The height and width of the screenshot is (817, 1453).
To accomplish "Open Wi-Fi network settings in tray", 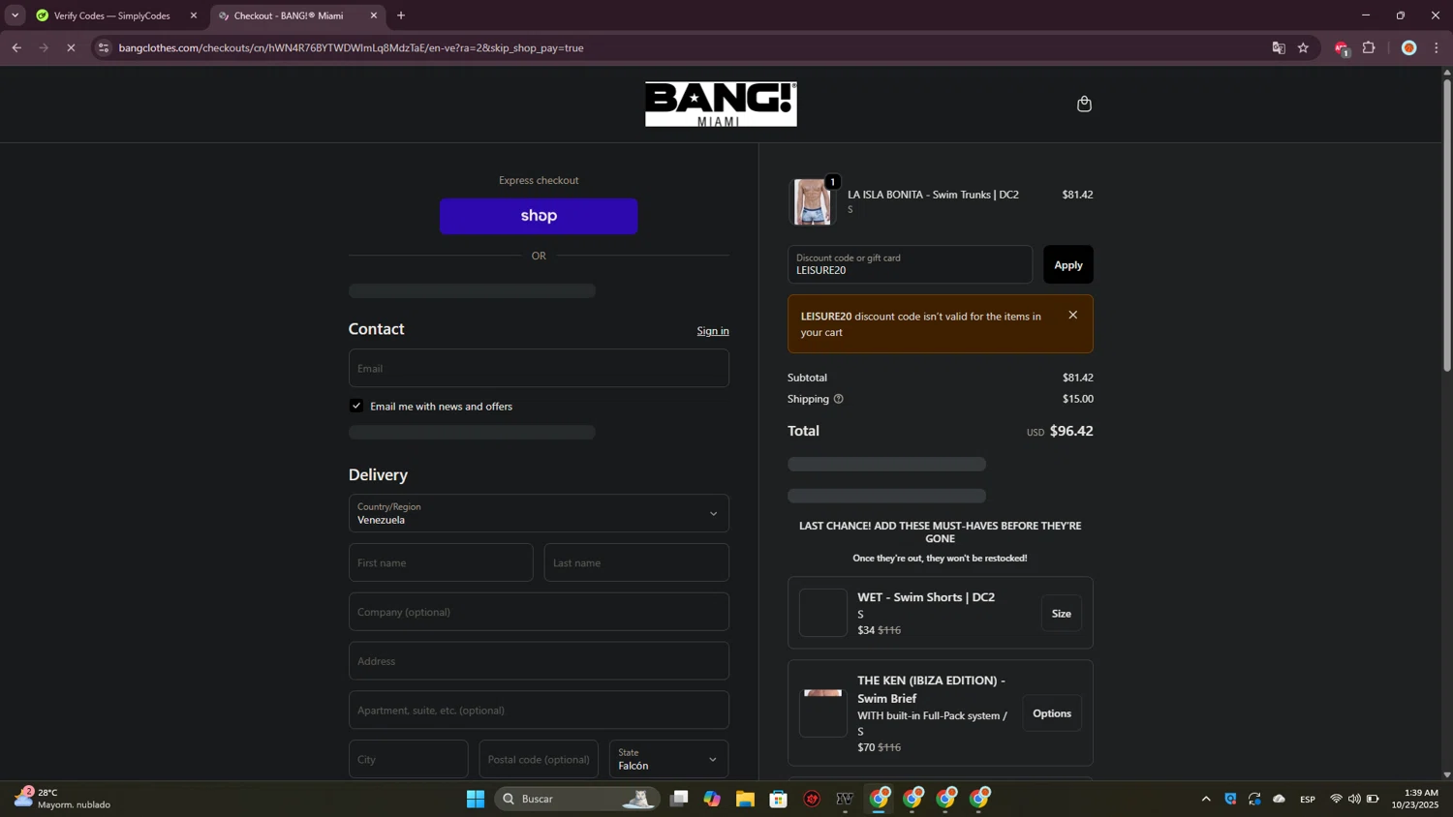I will tap(1336, 799).
